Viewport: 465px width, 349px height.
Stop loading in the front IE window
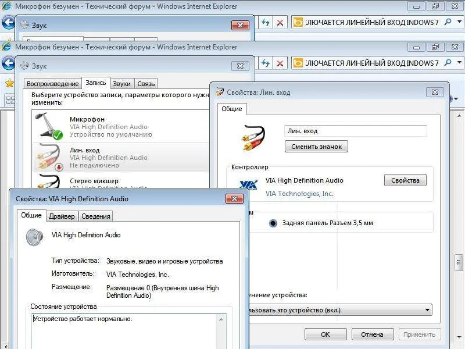[280, 63]
